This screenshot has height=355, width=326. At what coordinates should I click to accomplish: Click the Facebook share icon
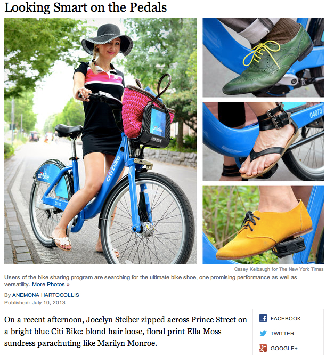point(263,318)
